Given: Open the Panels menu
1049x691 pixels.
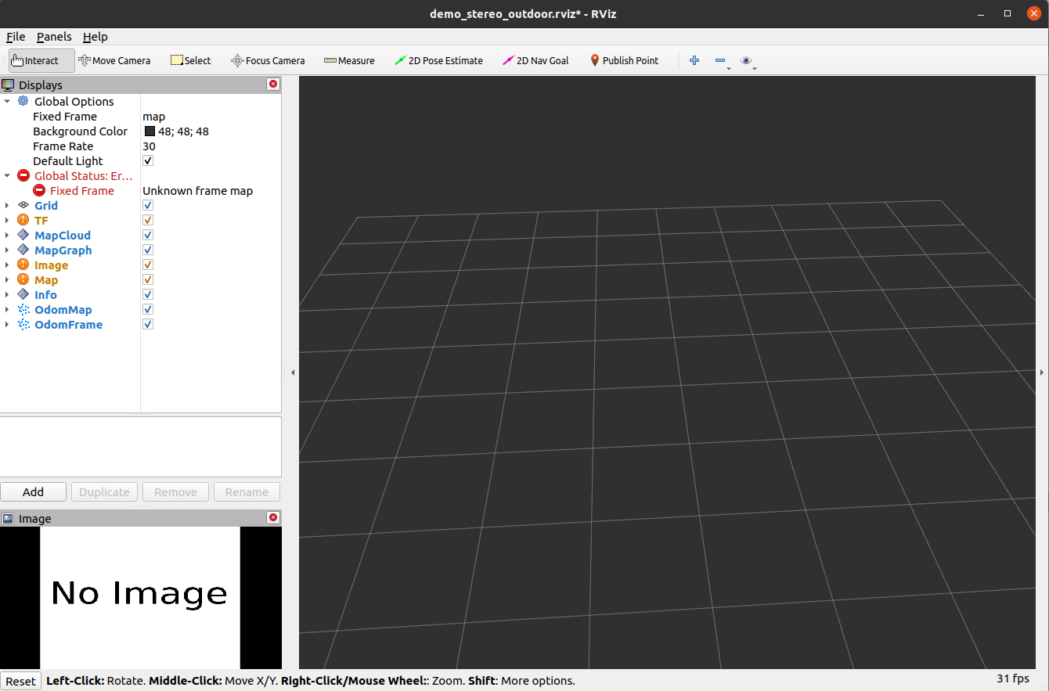Looking at the screenshot, I should (x=54, y=37).
